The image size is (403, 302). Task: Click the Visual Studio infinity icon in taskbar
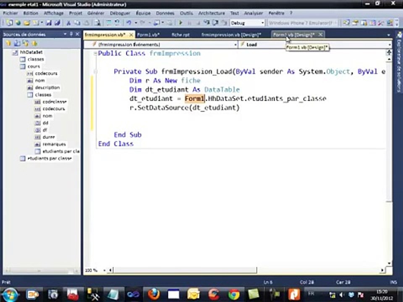click(133, 294)
